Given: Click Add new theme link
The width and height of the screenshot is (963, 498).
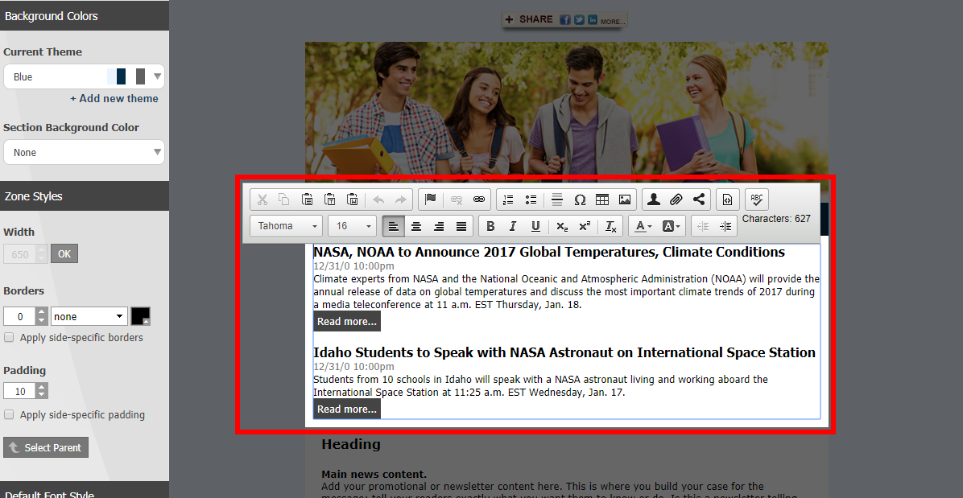Looking at the screenshot, I should pyautogui.click(x=114, y=99).
